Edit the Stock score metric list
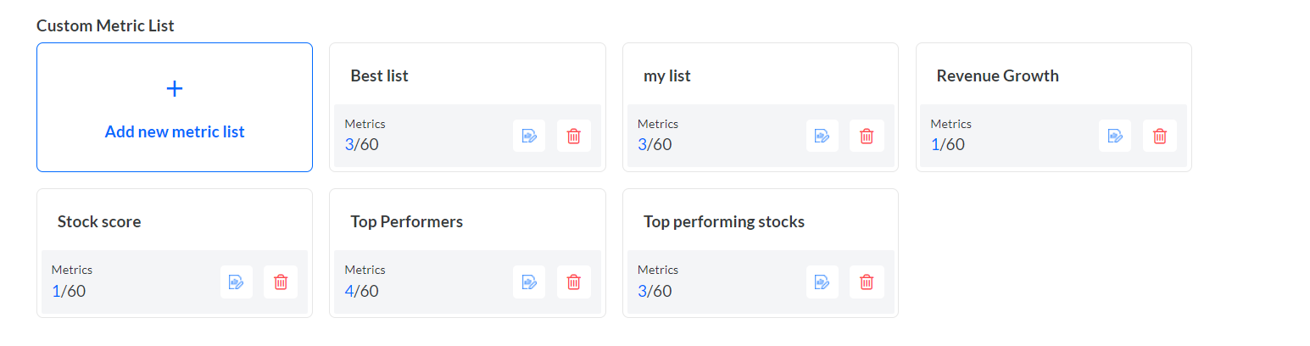 point(237,282)
